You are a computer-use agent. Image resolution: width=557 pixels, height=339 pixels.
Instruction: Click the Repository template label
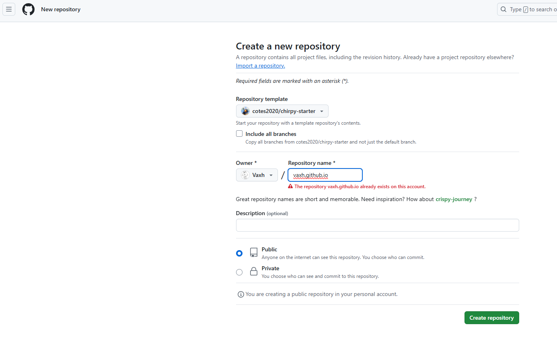(x=262, y=99)
